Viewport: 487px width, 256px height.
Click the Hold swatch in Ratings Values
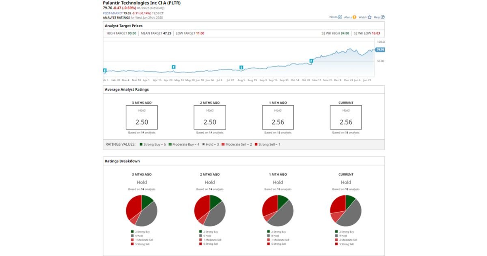tap(203, 144)
